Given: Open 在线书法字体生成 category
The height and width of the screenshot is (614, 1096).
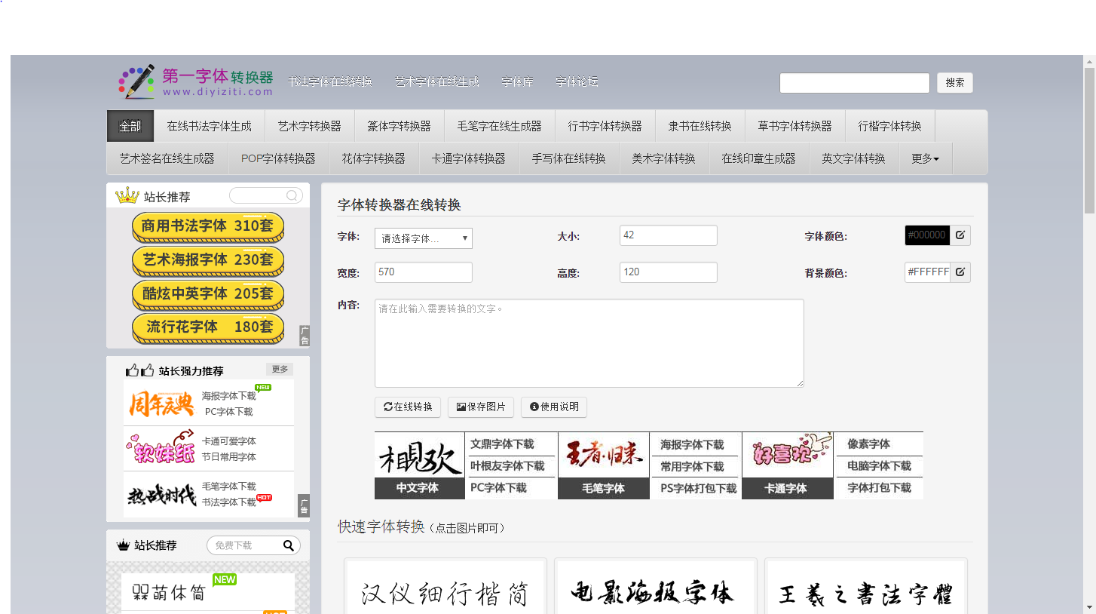Looking at the screenshot, I should pos(210,126).
